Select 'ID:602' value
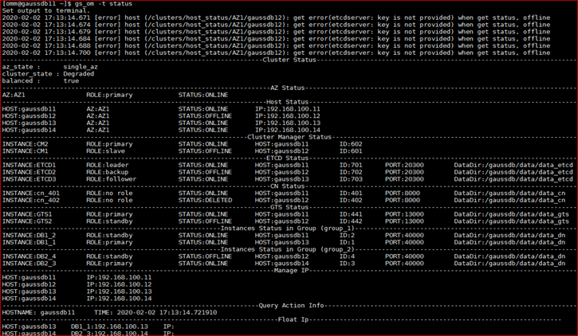The height and width of the screenshot is (336, 578). coord(351,144)
